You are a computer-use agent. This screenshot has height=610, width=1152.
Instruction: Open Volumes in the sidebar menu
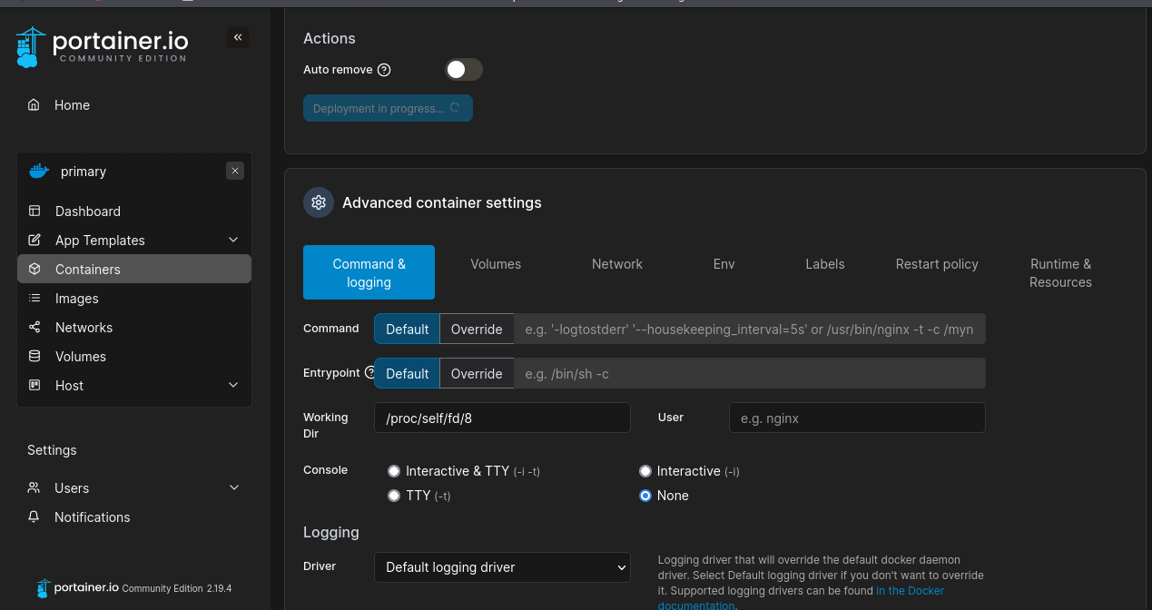click(81, 357)
